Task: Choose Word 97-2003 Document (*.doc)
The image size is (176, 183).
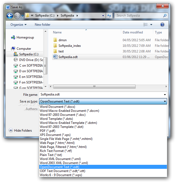Action: pyautogui.click(x=103, y=115)
